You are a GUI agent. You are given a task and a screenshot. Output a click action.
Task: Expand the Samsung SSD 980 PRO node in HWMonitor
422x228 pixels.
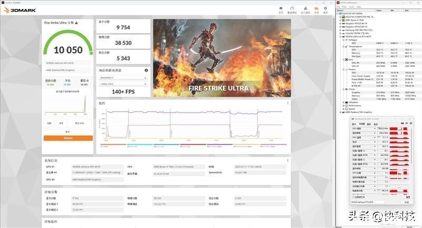tap(340, 30)
